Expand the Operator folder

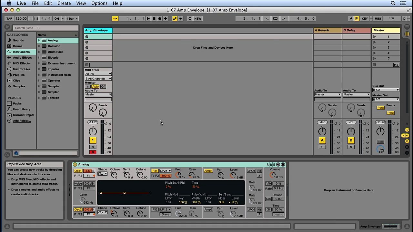pos(39,81)
